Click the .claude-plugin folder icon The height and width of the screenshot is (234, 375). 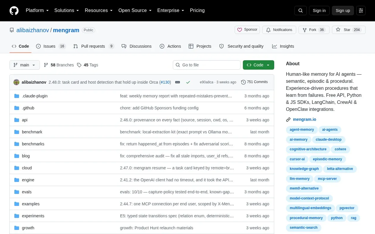[17, 96]
